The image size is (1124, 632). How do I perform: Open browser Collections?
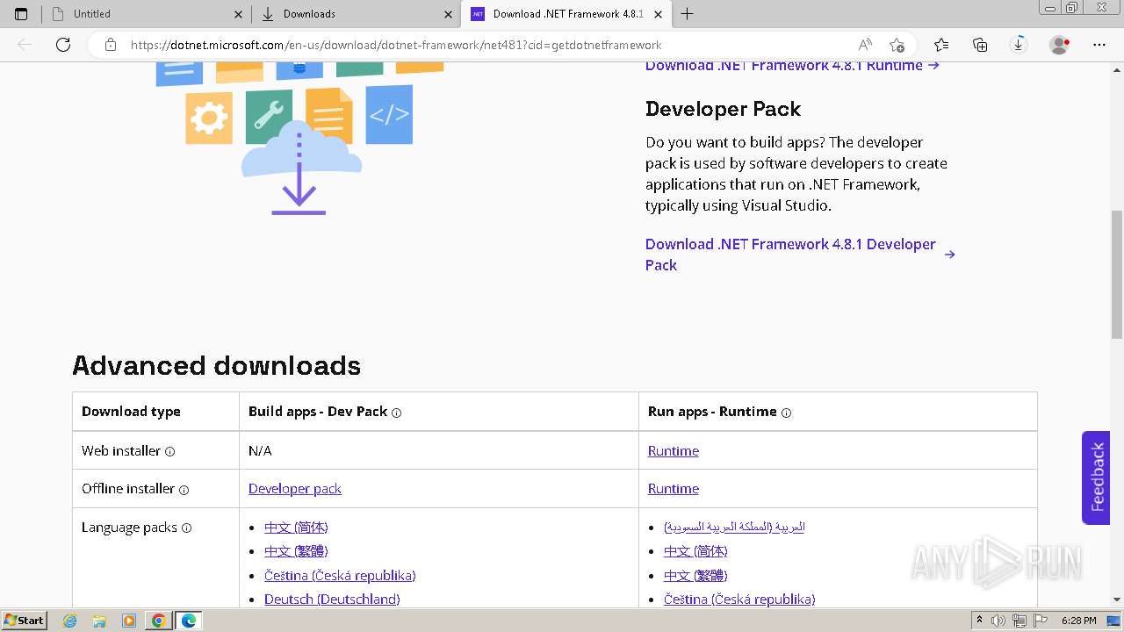pyautogui.click(x=980, y=45)
